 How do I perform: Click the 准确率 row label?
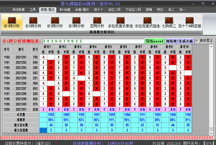(x=21, y=120)
